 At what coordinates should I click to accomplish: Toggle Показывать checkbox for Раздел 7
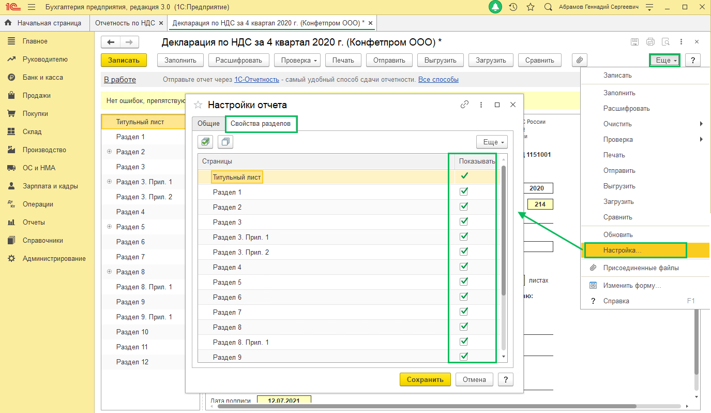[x=464, y=312]
